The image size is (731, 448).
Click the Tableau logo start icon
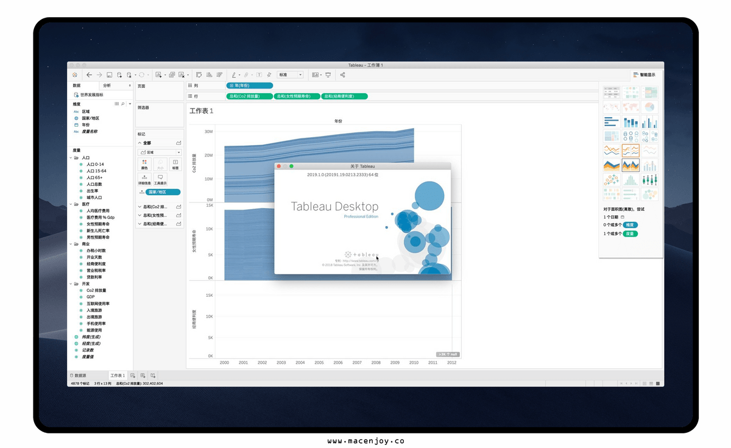pos(75,74)
